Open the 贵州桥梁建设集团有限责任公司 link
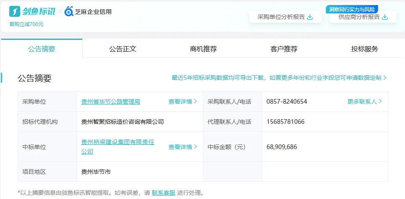 (117, 147)
